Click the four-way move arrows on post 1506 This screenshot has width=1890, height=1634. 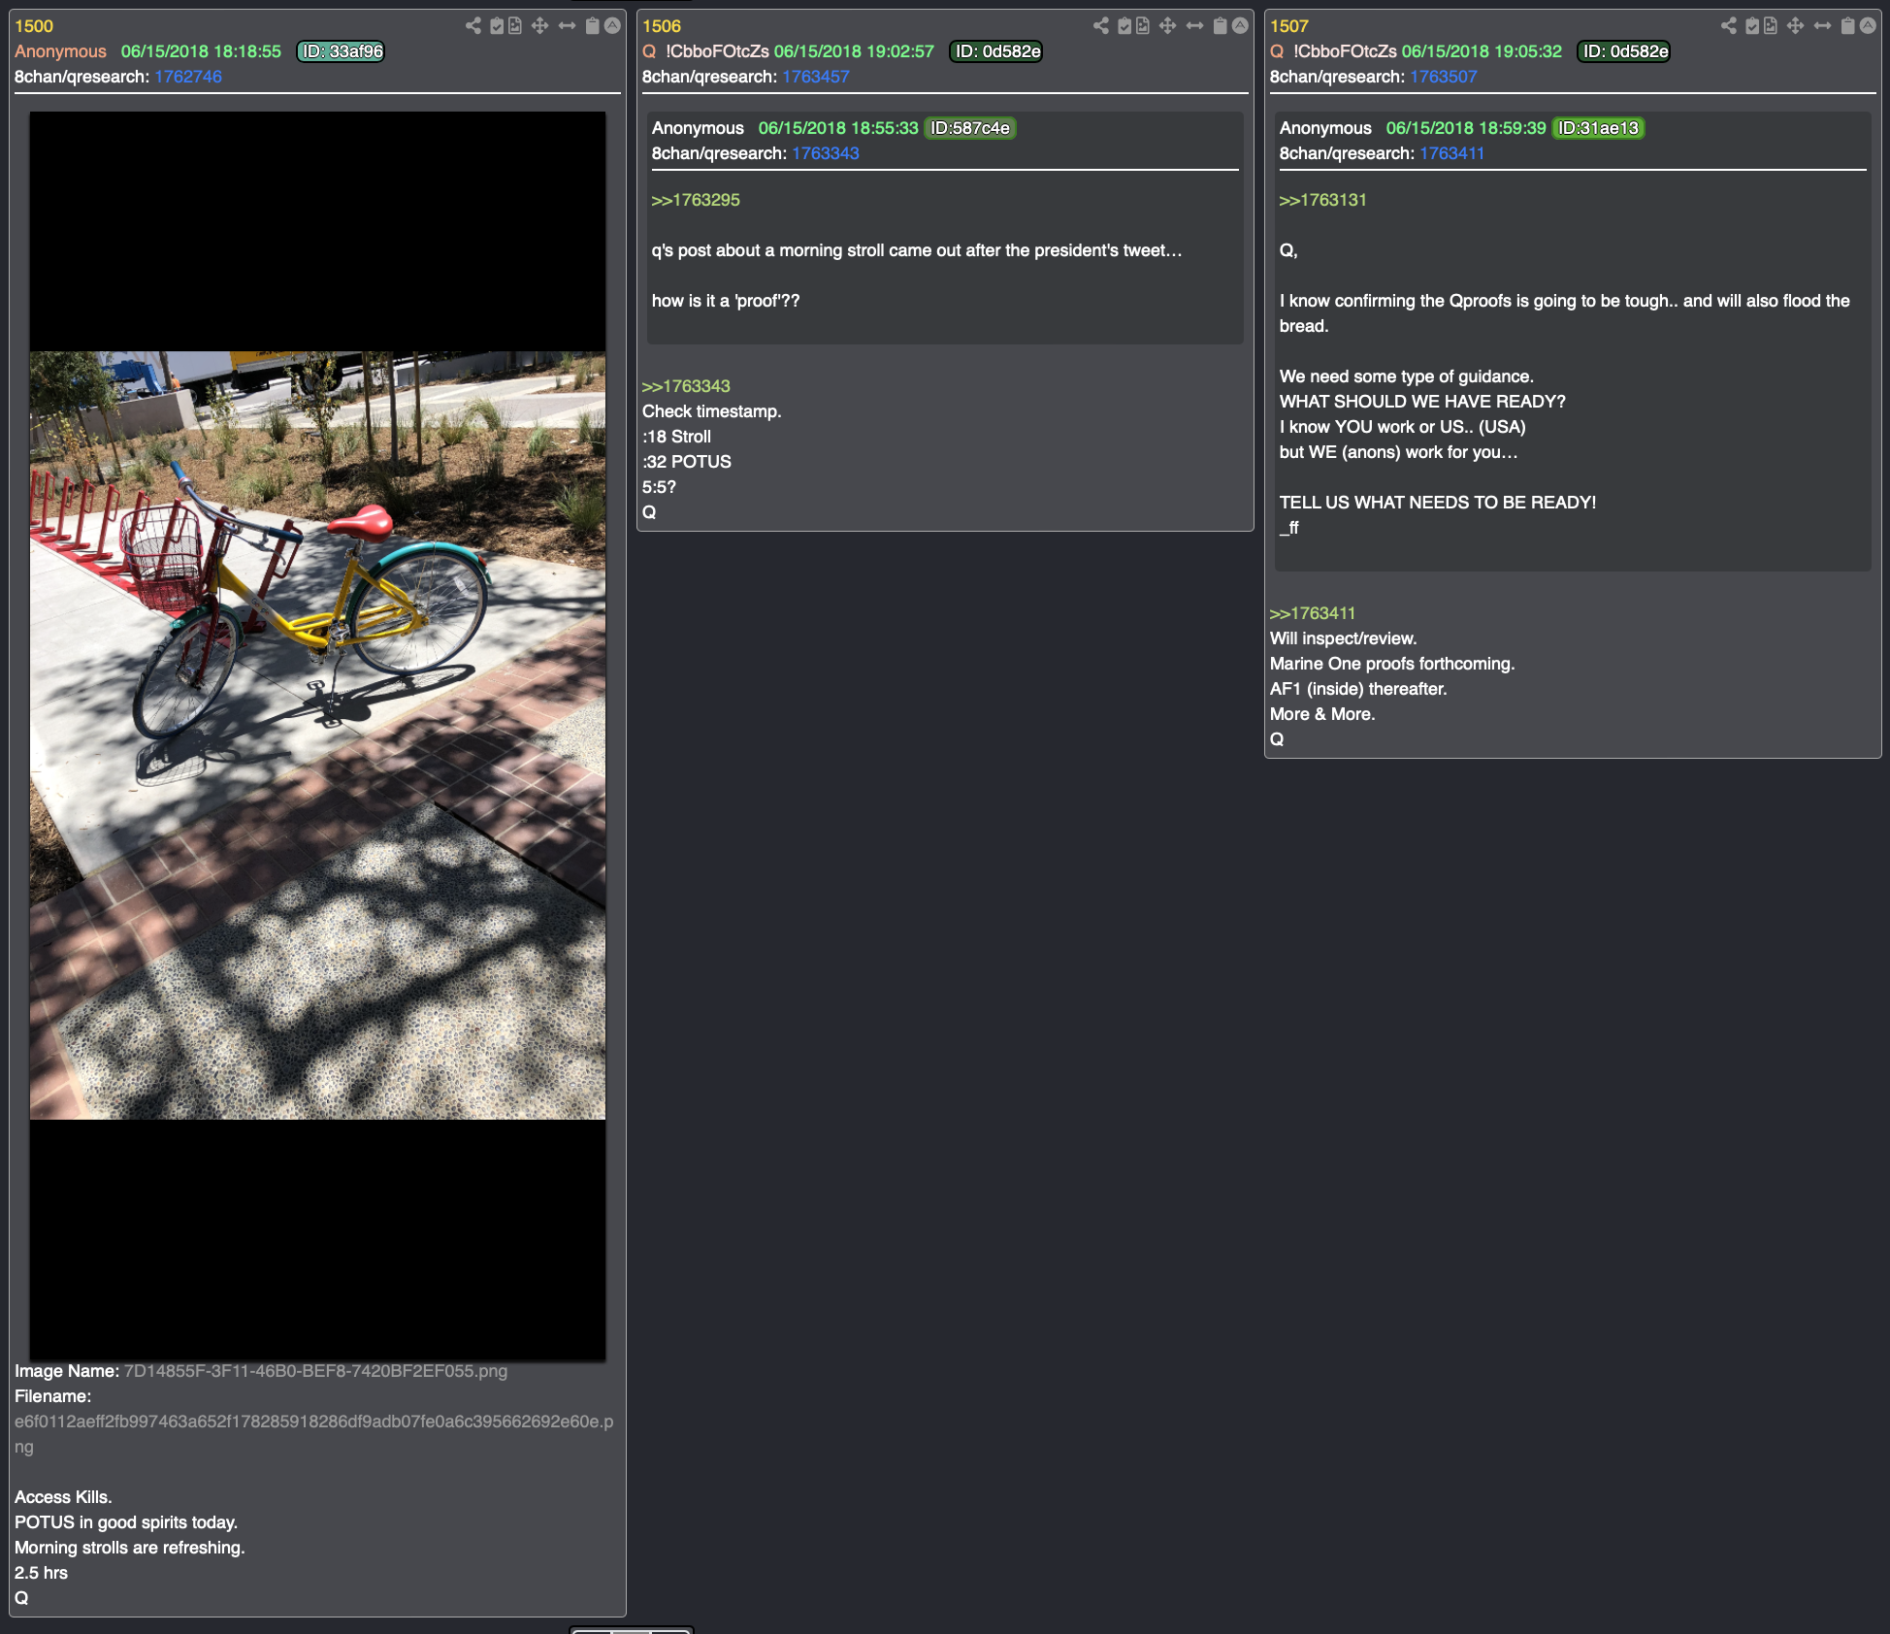(x=1168, y=26)
